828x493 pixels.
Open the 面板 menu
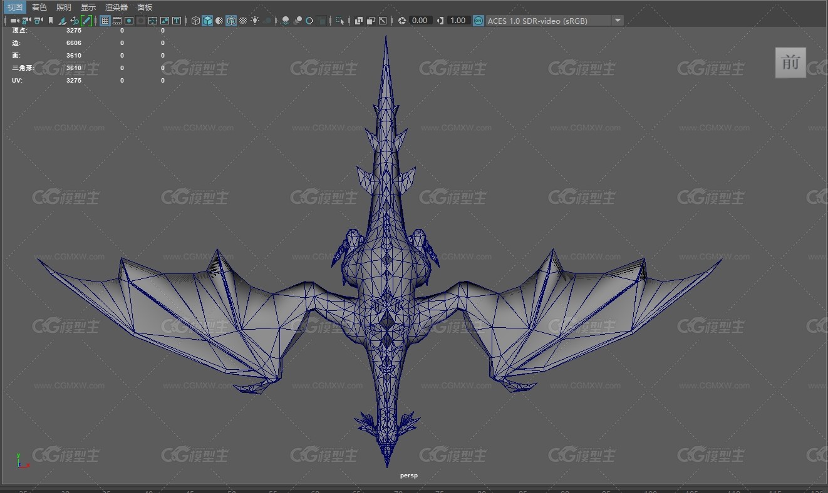tap(145, 7)
